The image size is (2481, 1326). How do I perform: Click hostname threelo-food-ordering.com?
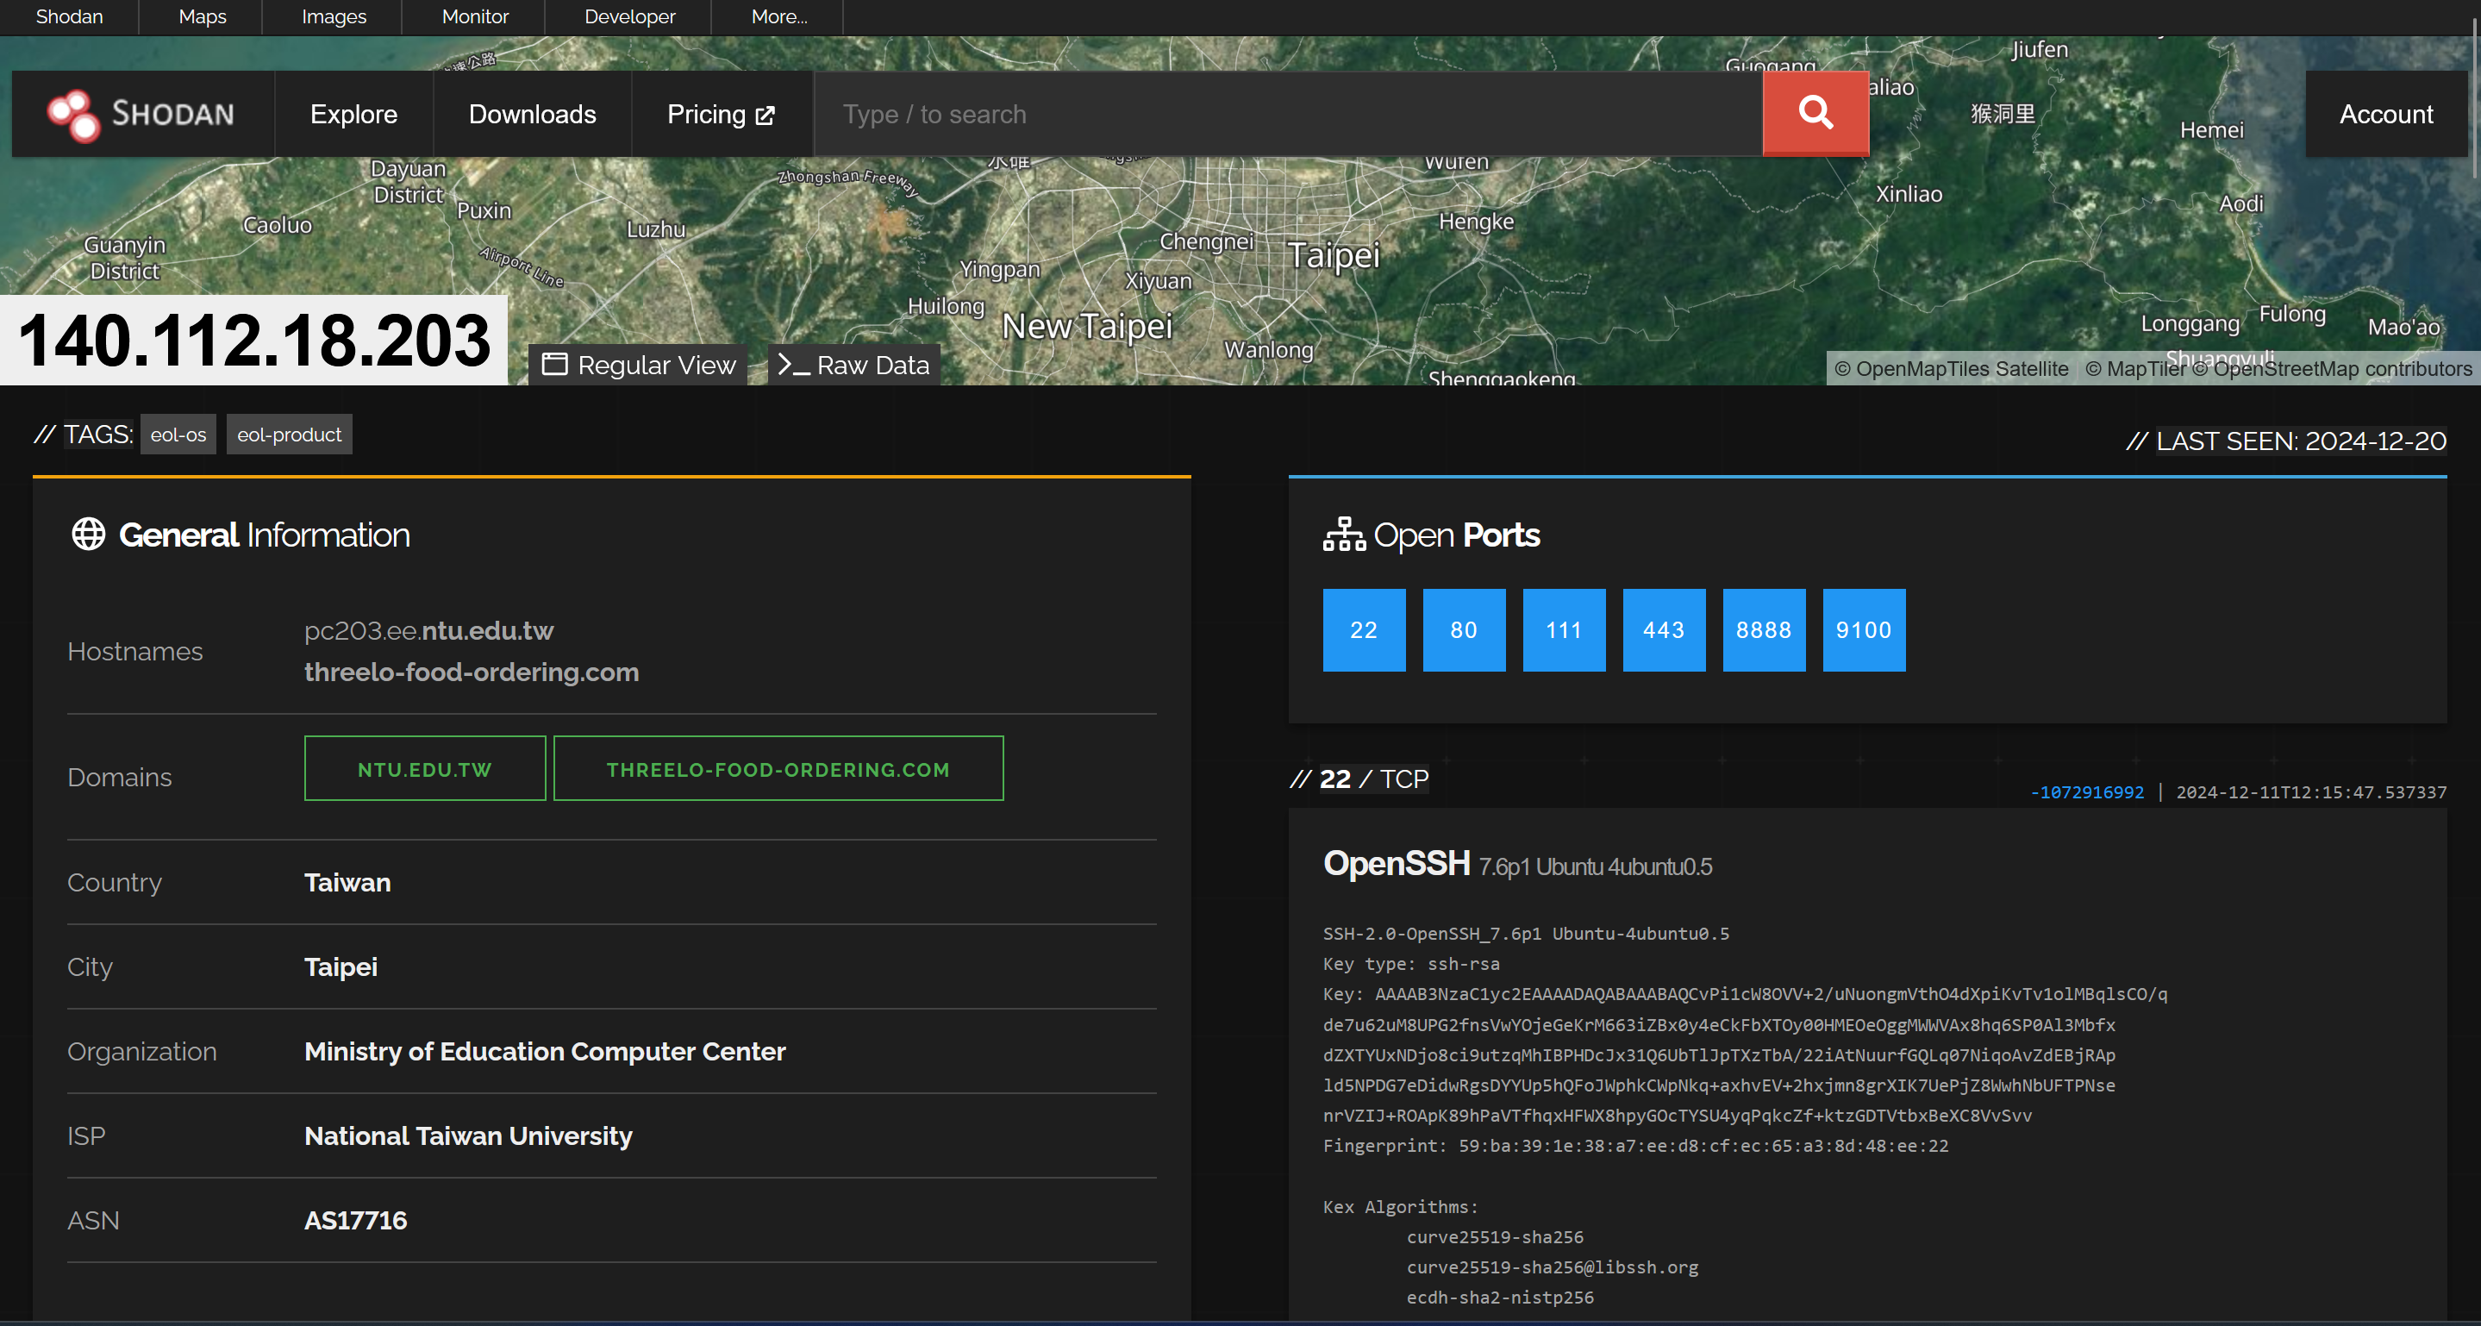tap(472, 672)
